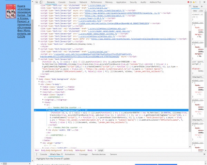Switch to the Sources tab
207x165 pixels.
pyautogui.click(x=72, y=2)
